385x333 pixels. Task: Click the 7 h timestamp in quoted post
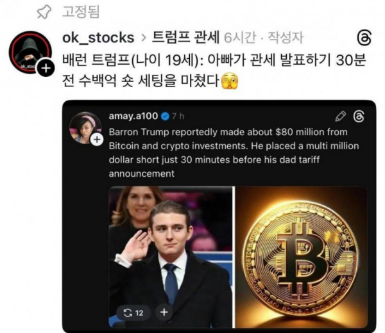click(178, 116)
